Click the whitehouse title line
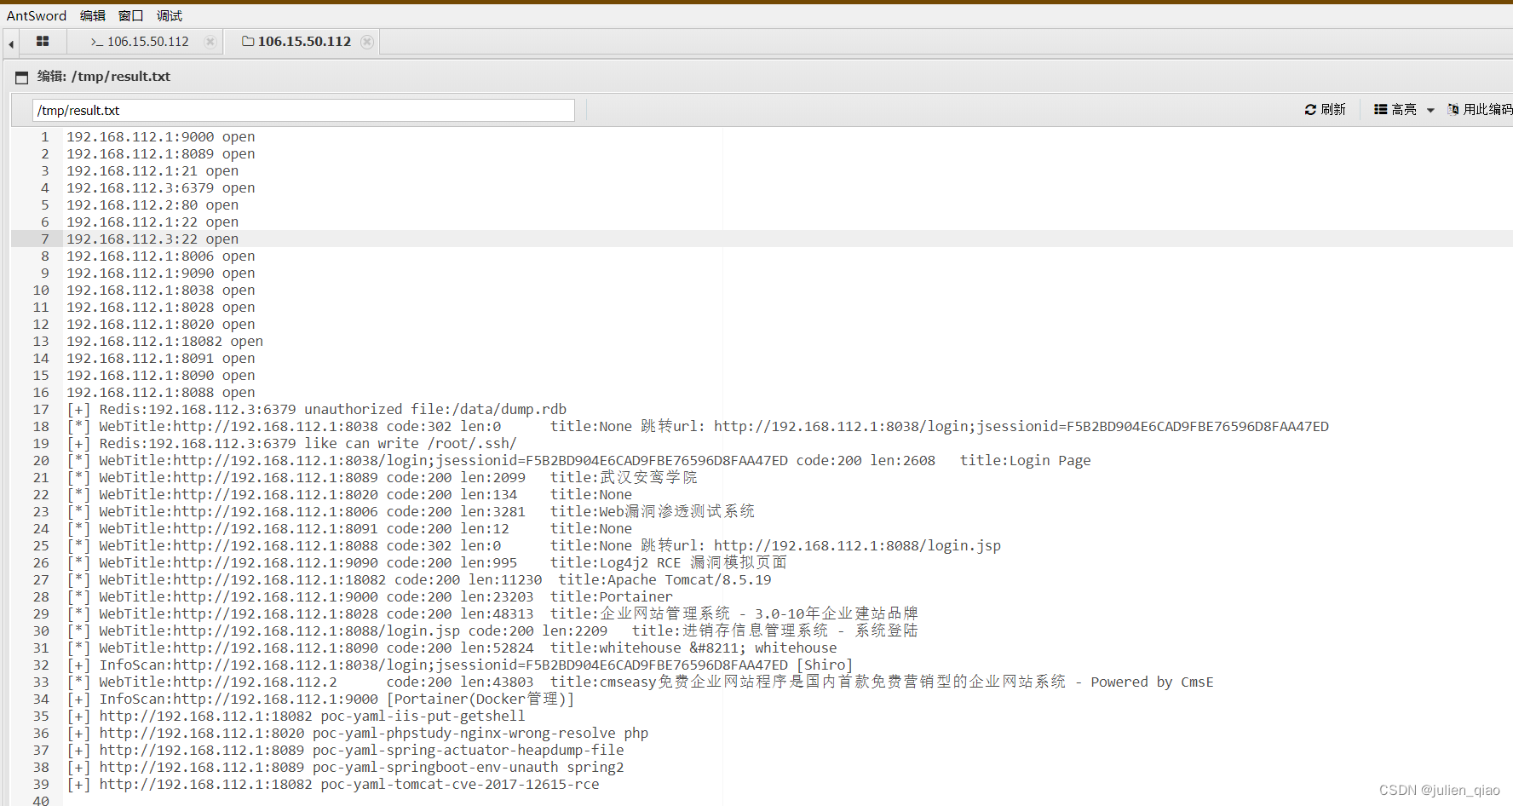 click(452, 648)
